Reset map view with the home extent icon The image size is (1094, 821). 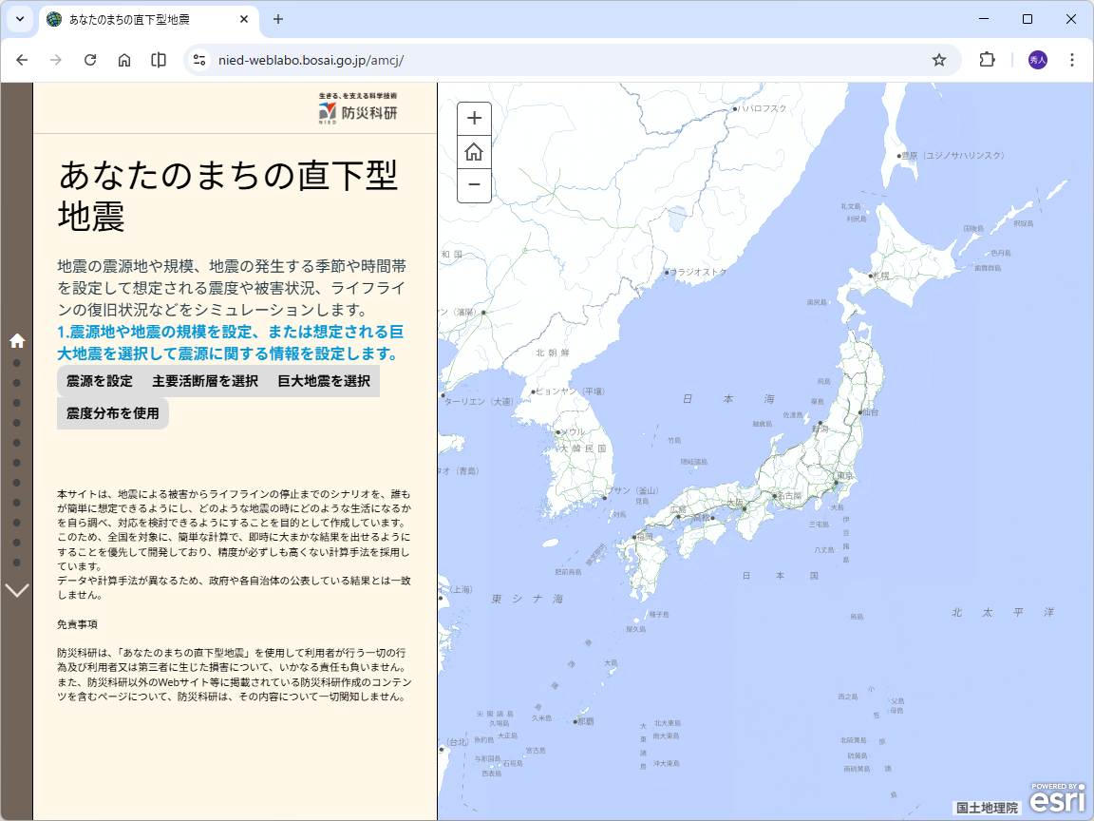coord(474,152)
